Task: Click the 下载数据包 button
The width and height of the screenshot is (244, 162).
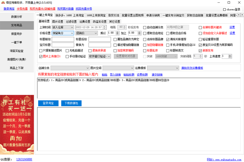Action: [71, 103]
